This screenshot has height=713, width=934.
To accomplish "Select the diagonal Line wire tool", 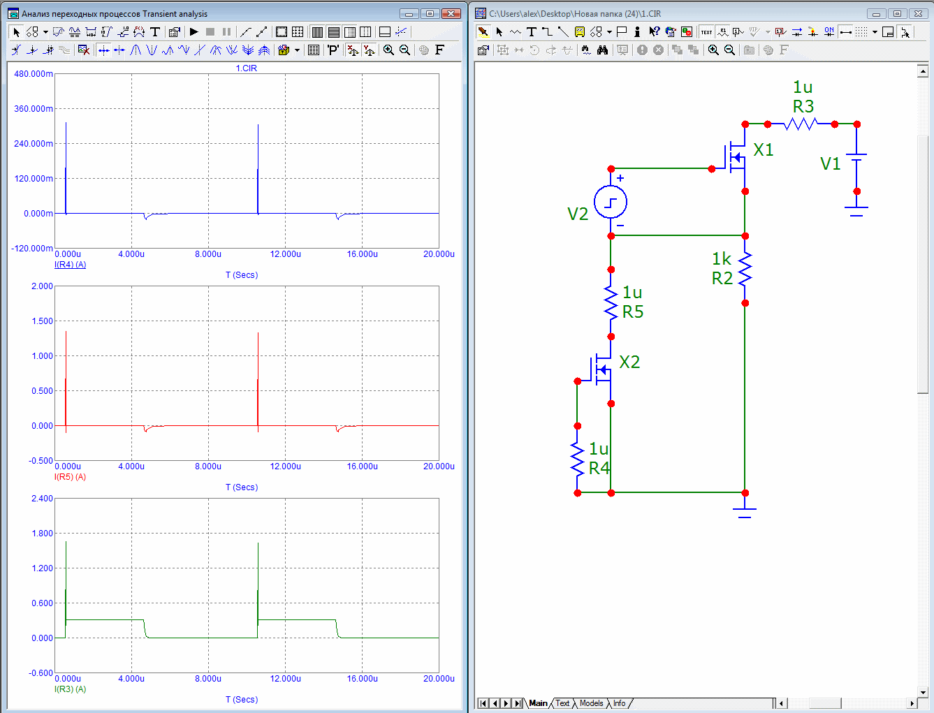I will (563, 31).
